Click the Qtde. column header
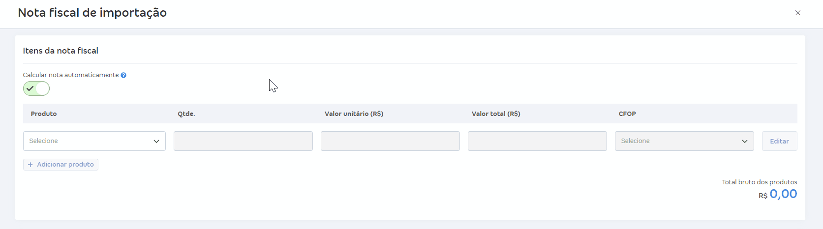The image size is (823, 229). coord(186,114)
